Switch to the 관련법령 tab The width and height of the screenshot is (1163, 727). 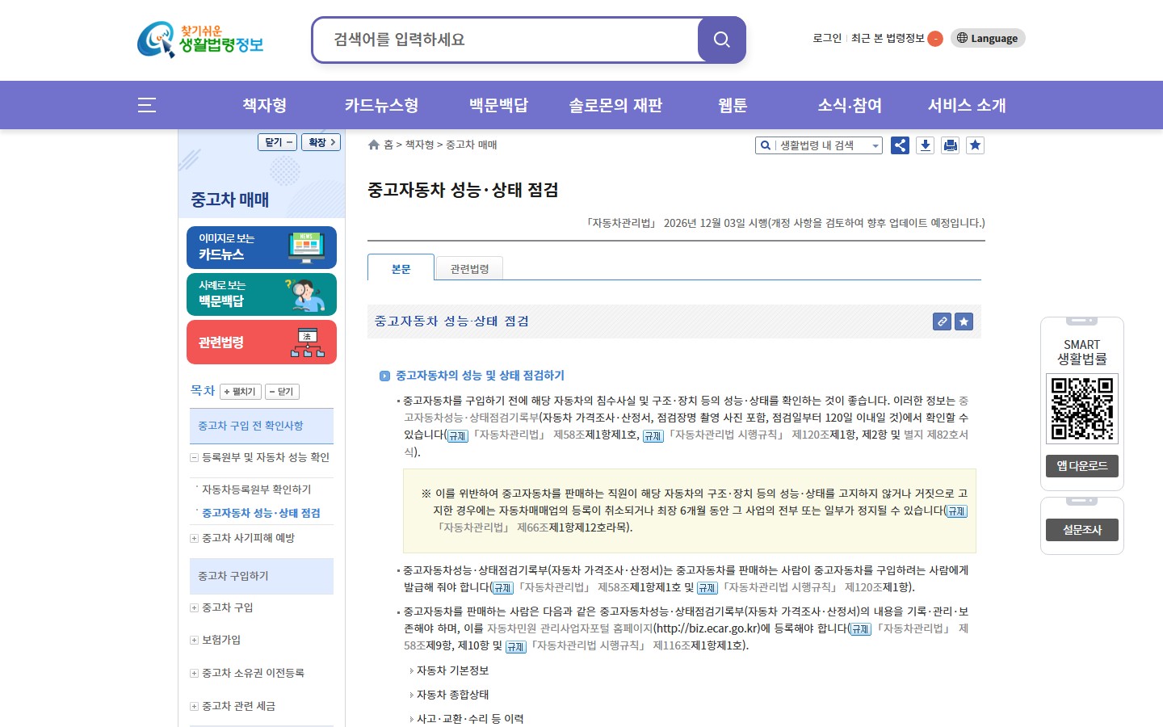coord(469,268)
